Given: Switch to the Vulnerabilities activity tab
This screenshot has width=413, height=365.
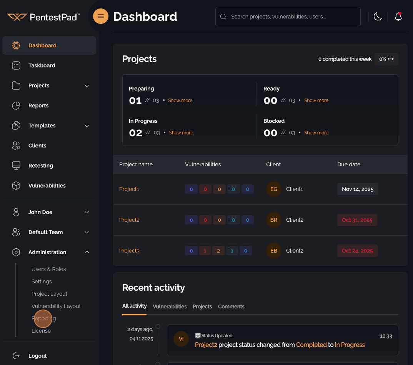Looking at the screenshot, I should coord(170,306).
